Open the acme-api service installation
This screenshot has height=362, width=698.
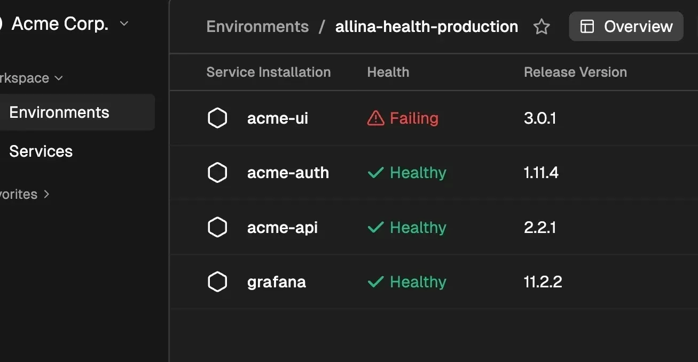click(x=283, y=228)
